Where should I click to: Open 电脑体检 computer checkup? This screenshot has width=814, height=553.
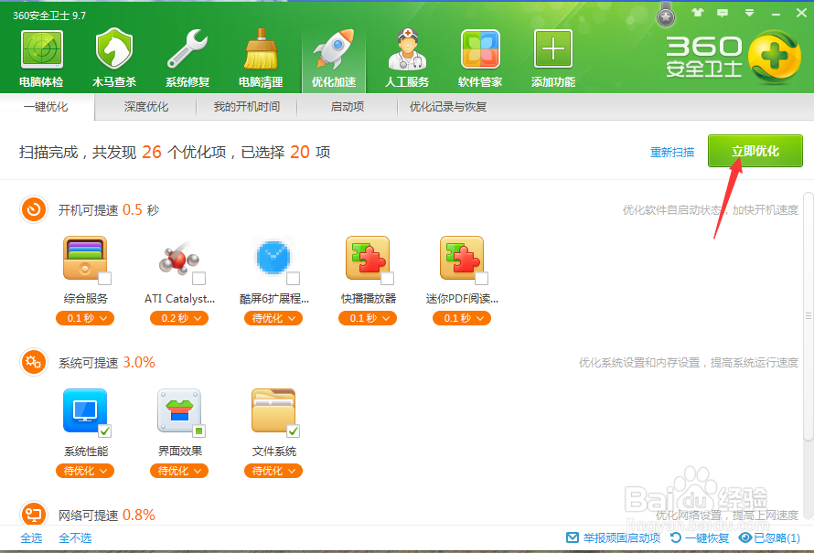coord(41,58)
